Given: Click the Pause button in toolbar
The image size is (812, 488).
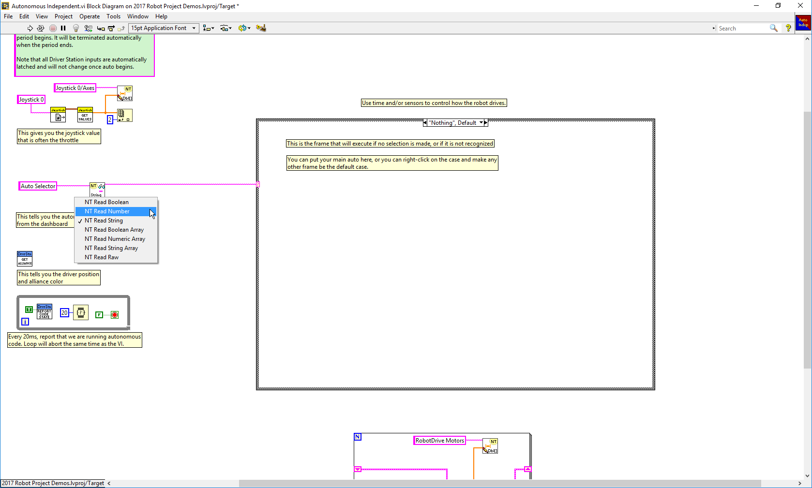Looking at the screenshot, I should tap(63, 28).
